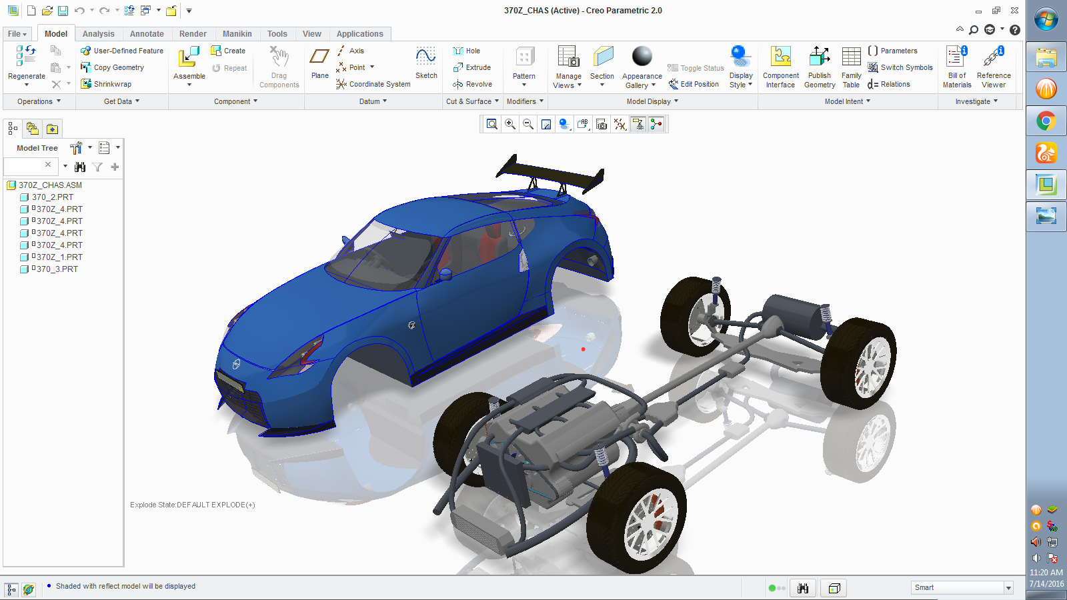Image resolution: width=1067 pixels, height=600 pixels.
Task: Expand the Component group dropdown
Action: (x=235, y=101)
